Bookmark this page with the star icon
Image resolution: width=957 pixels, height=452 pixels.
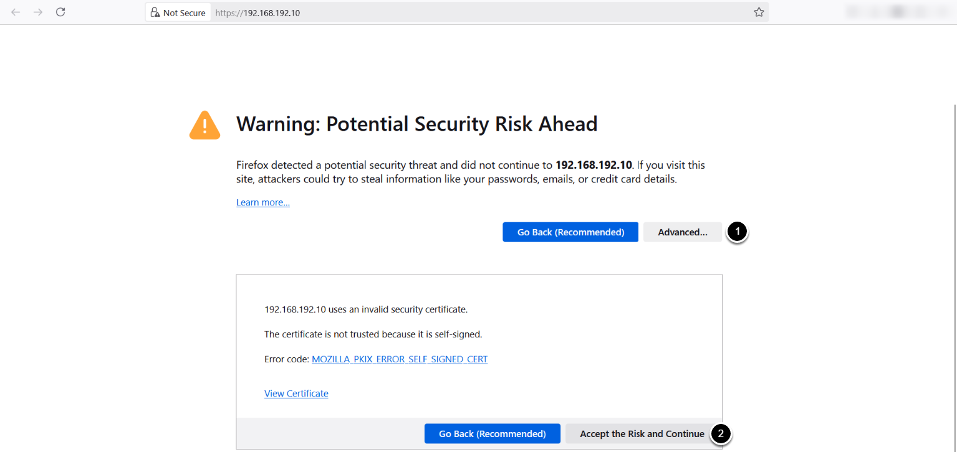(x=759, y=12)
